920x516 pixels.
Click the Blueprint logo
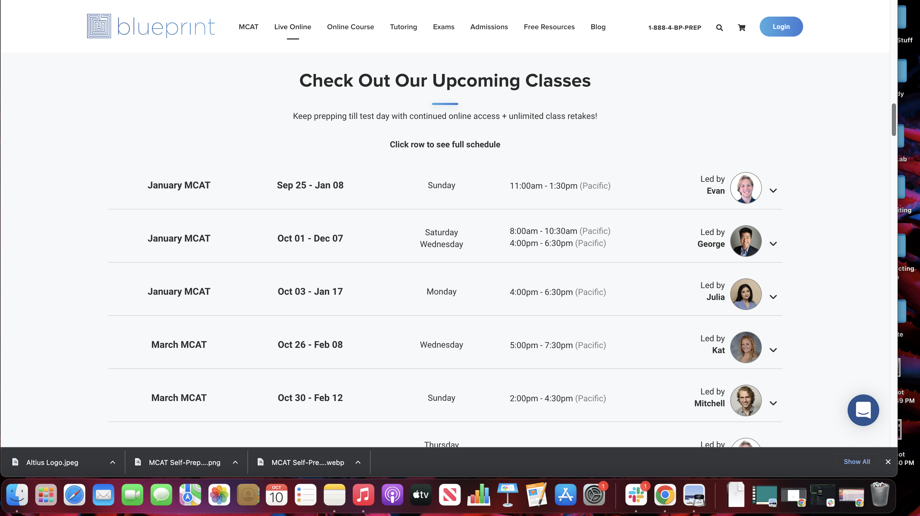(x=151, y=26)
